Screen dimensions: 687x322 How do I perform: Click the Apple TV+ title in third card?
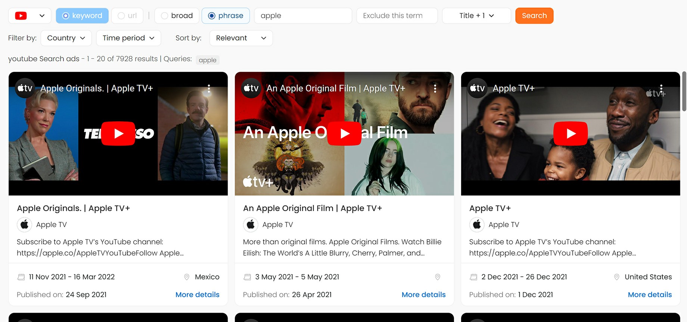click(x=490, y=208)
